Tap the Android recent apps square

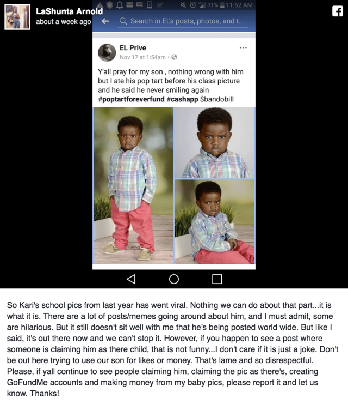tap(217, 279)
